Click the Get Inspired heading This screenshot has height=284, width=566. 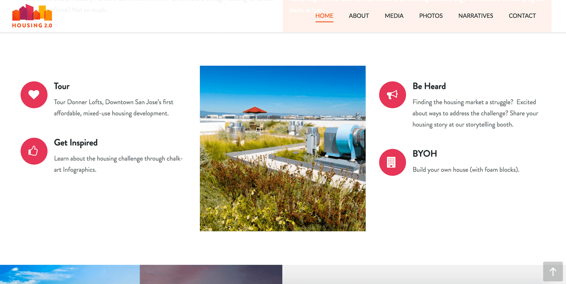tap(76, 143)
